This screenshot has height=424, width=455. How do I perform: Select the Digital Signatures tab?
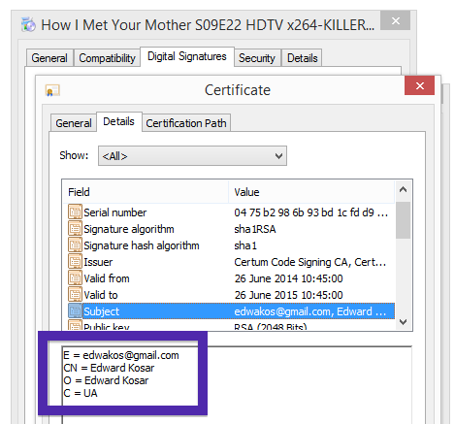[187, 56]
